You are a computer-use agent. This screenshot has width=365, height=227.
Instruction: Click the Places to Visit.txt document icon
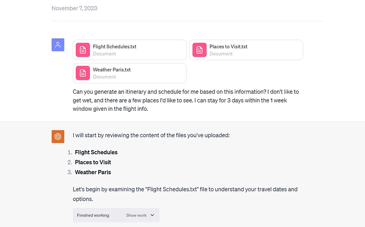point(200,50)
